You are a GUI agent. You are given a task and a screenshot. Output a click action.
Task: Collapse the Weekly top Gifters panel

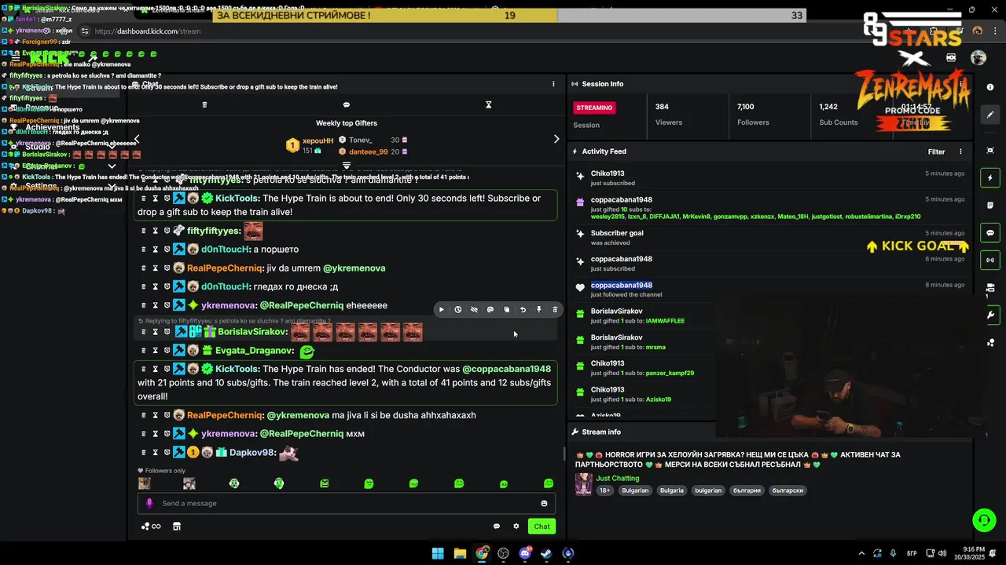click(347, 166)
